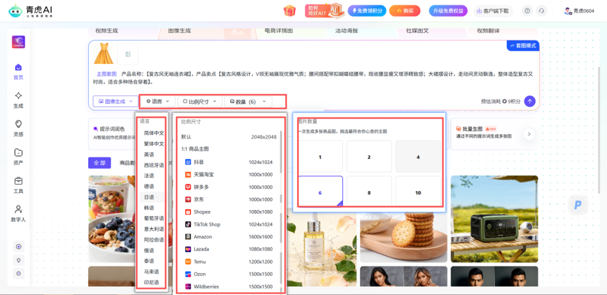
Task: Click 升级免费权益 button
Action: point(449,11)
